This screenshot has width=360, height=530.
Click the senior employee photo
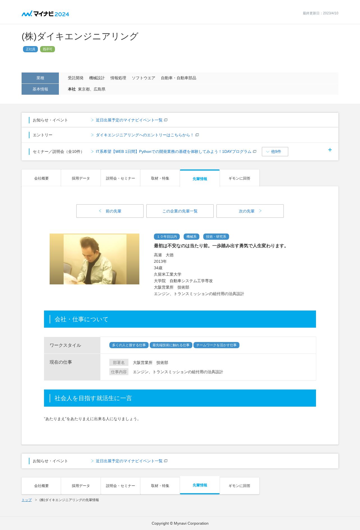pyautogui.click(x=94, y=259)
